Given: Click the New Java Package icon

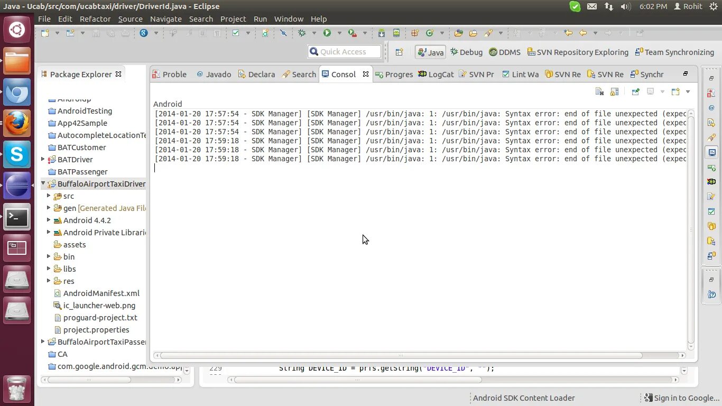Looking at the screenshot, I should (415, 33).
